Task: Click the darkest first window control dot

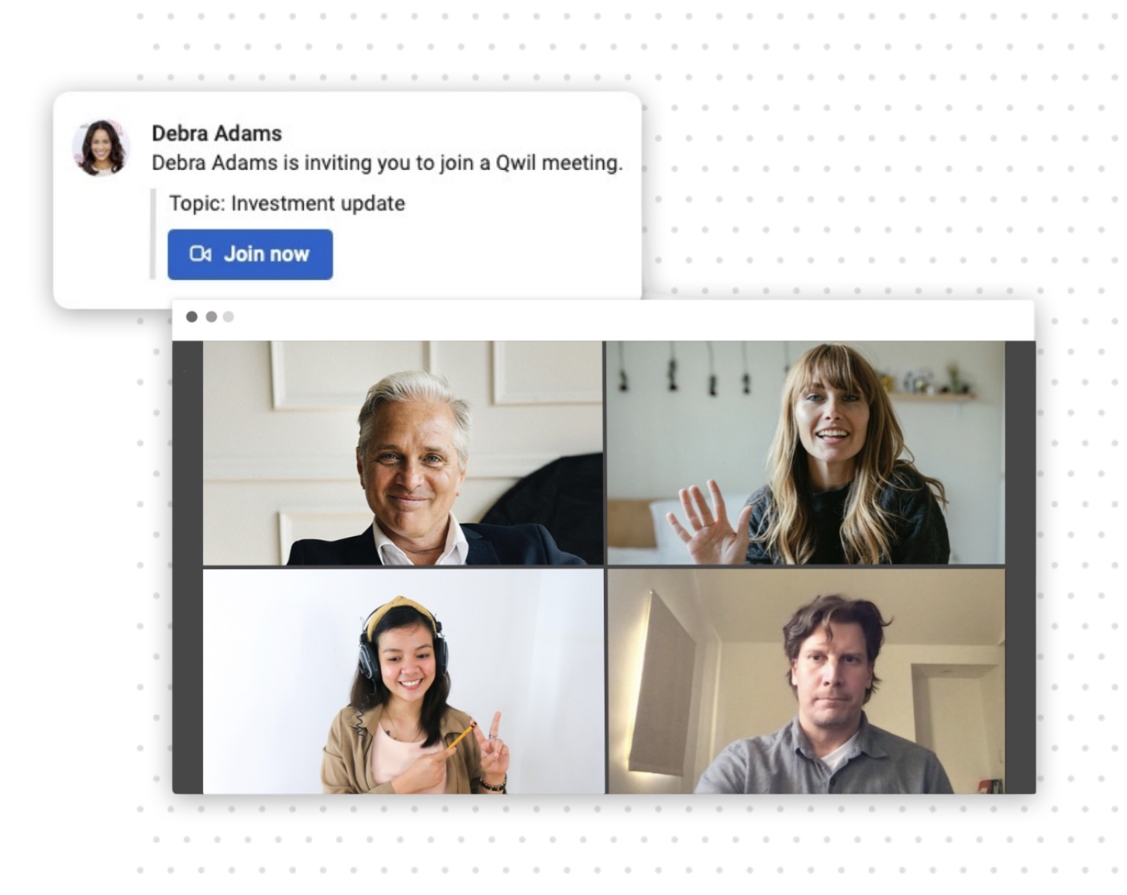Action: pos(191,316)
